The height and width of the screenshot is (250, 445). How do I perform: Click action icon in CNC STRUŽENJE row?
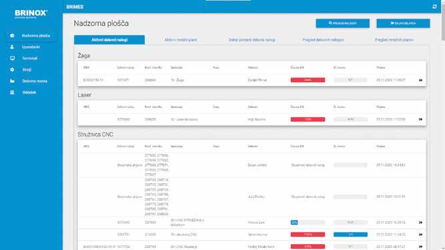click(420, 223)
